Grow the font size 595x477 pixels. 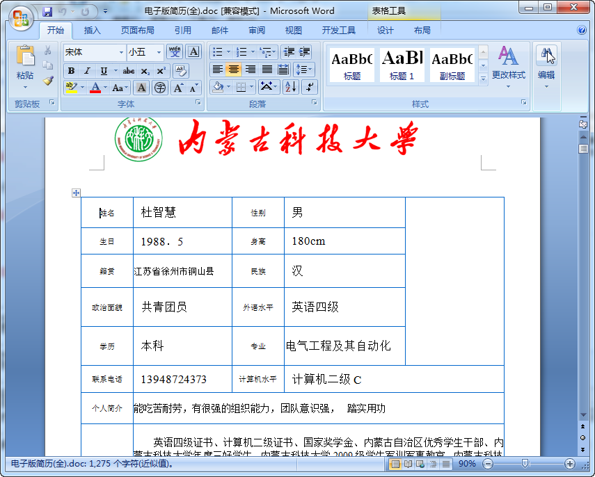click(x=178, y=88)
